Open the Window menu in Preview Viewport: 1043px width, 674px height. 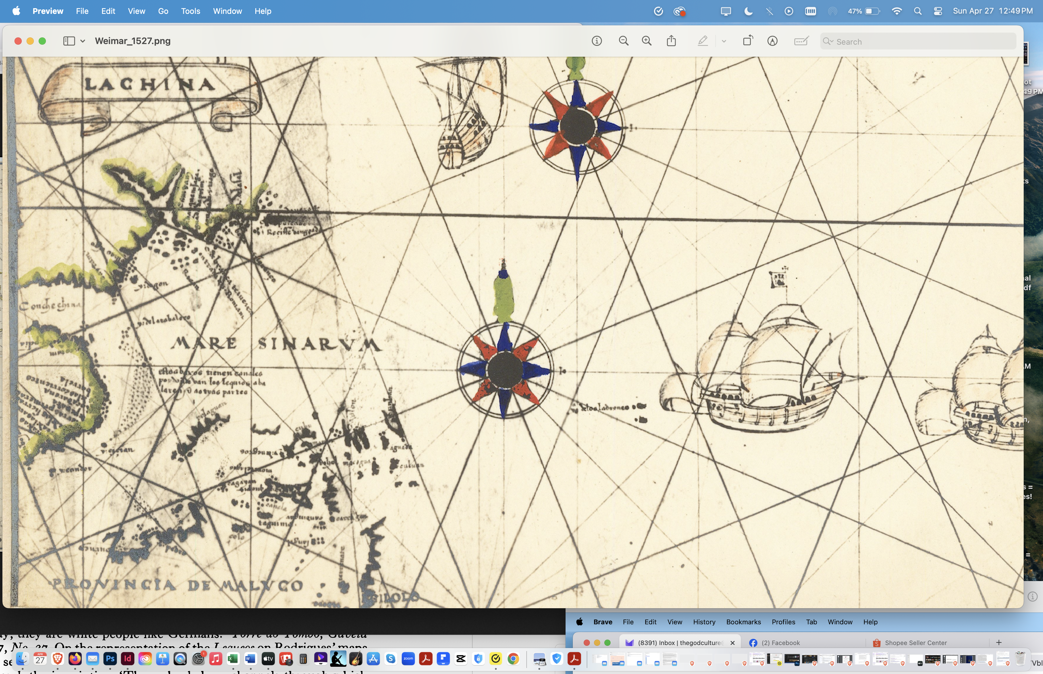click(x=227, y=11)
